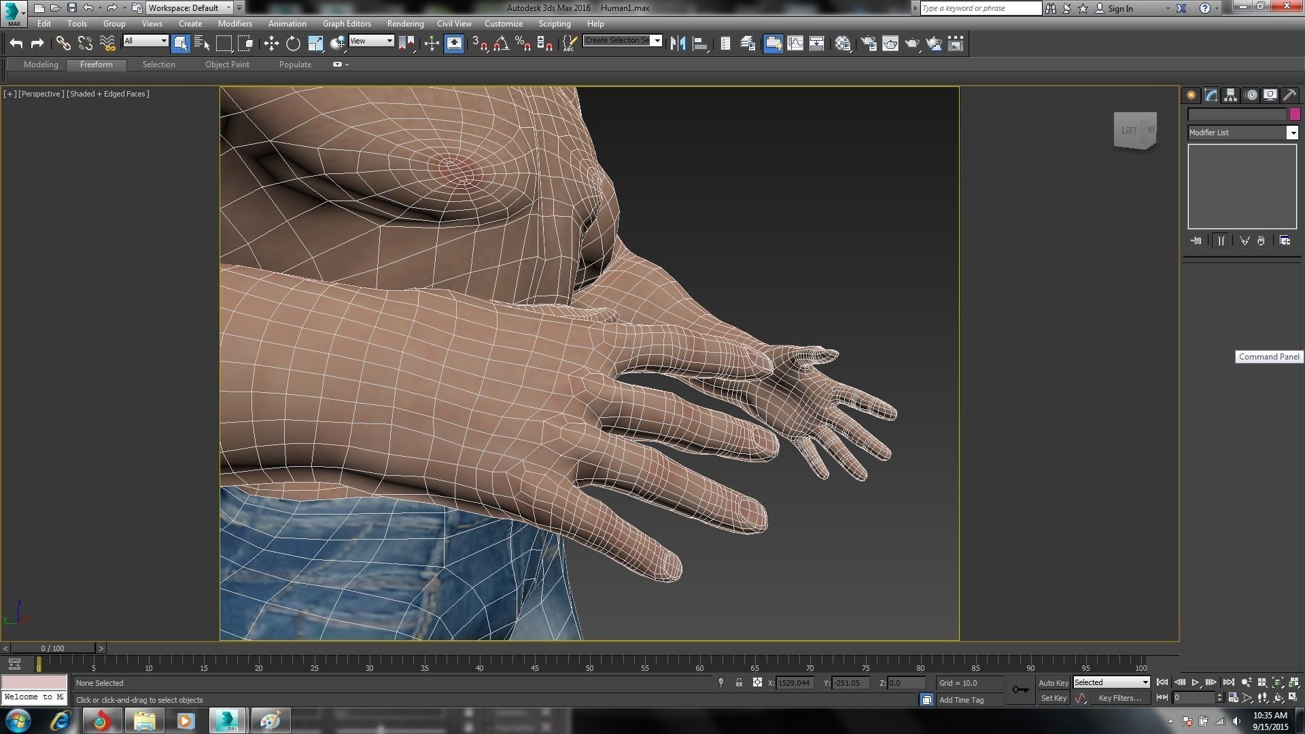This screenshot has height=734, width=1305.
Task: Open the Utilities hammer panel icon
Action: coord(1289,95)
